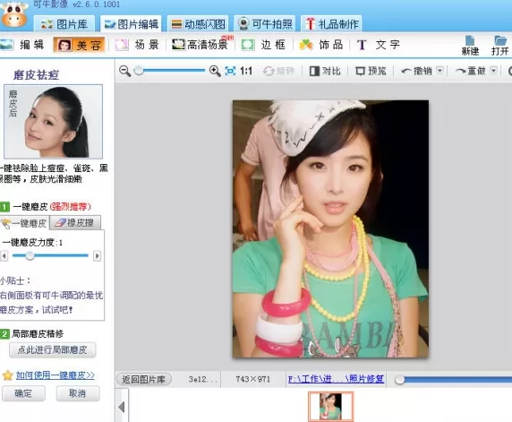Click the zoom out magnifier icon
This screenshot has height=422, width=512.
click(124, 71)
